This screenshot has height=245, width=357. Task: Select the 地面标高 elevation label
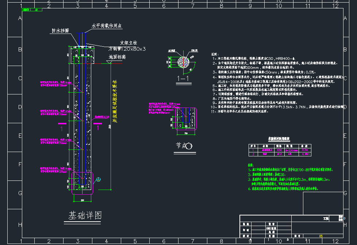(117, 57)
